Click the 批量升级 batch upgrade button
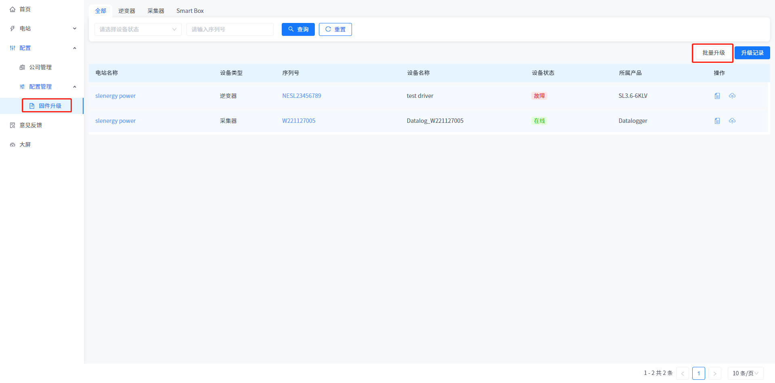Image resolution: width=775 pixels, height=383 pixels. (713, 53)
